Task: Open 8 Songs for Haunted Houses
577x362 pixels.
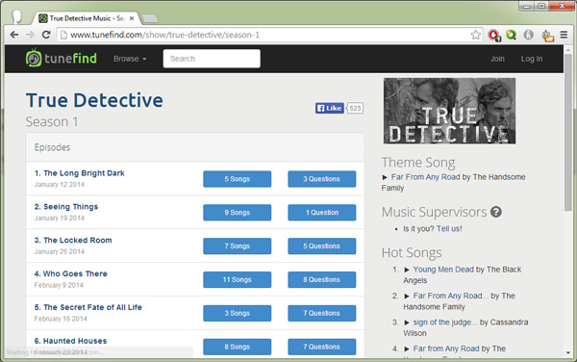Action: pos(237,347)
